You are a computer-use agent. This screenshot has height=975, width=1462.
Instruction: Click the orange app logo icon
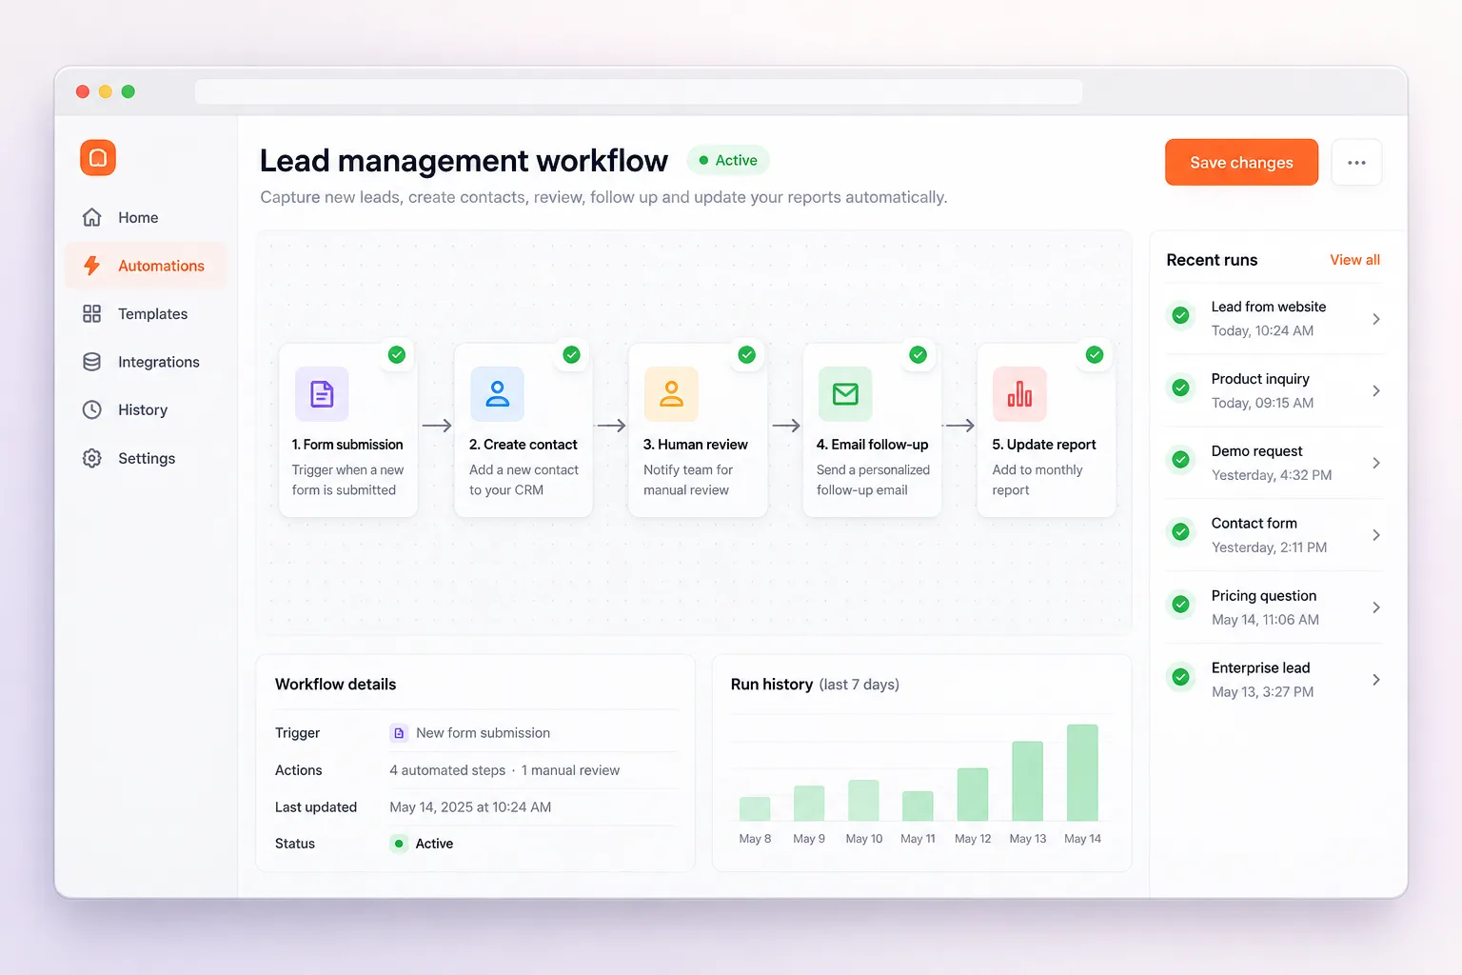tap(98, 158)
